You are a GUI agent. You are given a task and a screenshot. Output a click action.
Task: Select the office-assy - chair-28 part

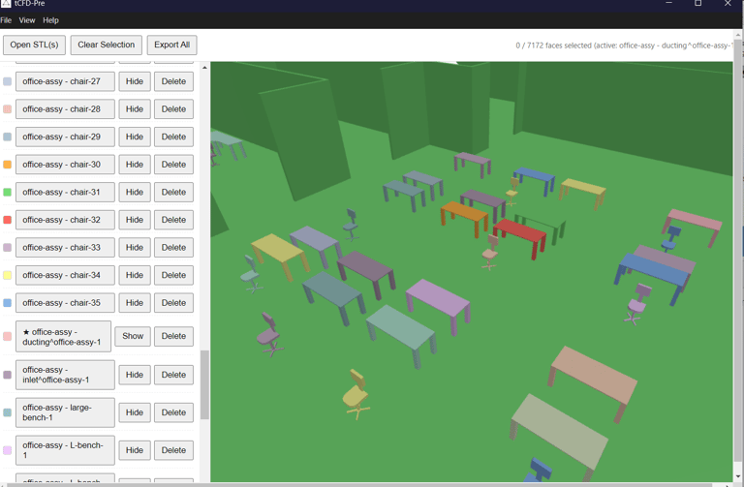[x=65, y=109]
